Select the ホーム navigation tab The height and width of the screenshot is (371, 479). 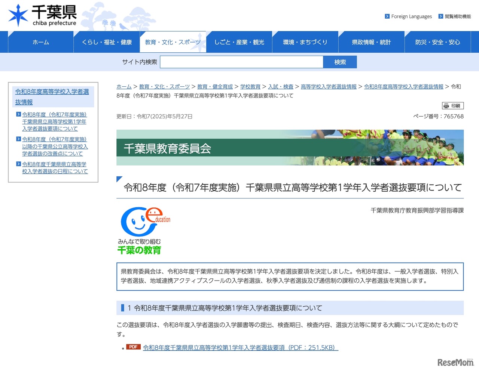coord(40,42)
